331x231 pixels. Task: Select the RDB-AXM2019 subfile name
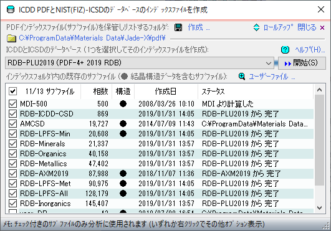44,173
